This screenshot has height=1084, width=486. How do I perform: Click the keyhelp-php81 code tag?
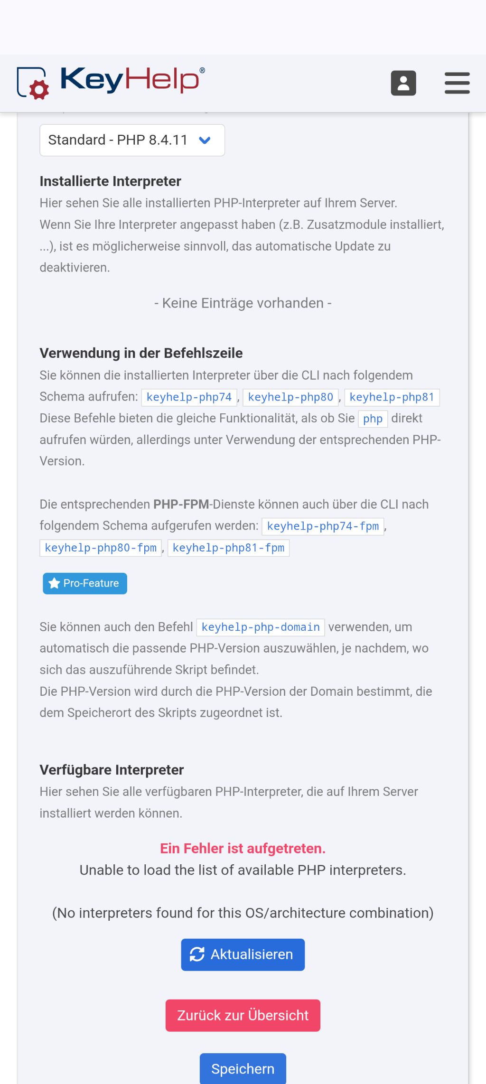(392, 397)
